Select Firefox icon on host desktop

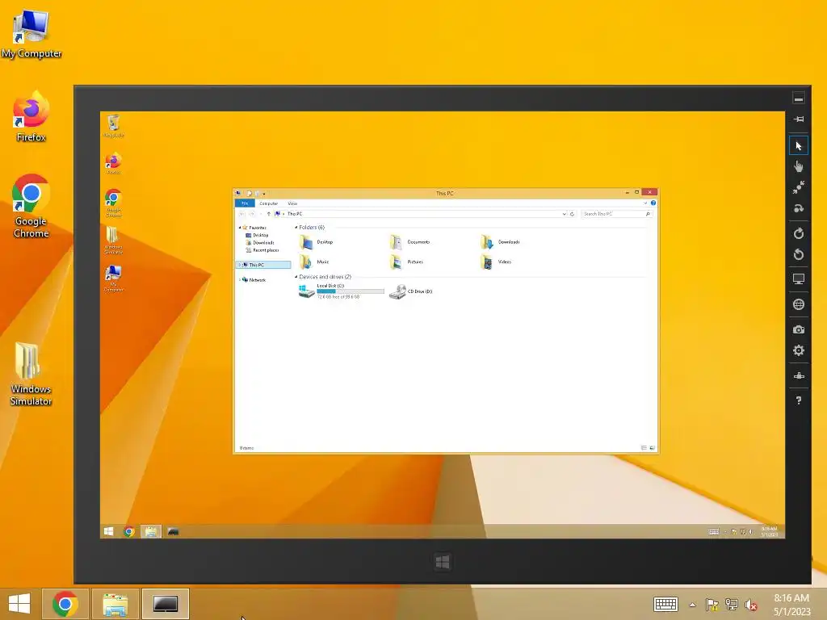click(x=31, y=117)
